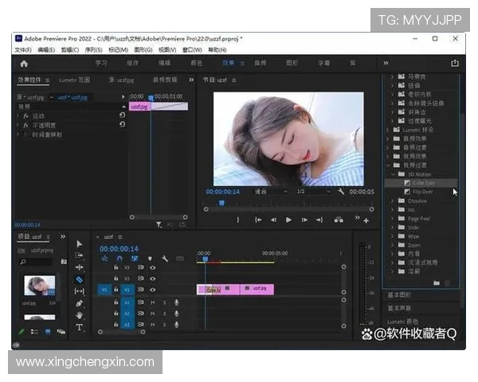
Task: Select the Cube Spin transition
Action: [423, 182]
